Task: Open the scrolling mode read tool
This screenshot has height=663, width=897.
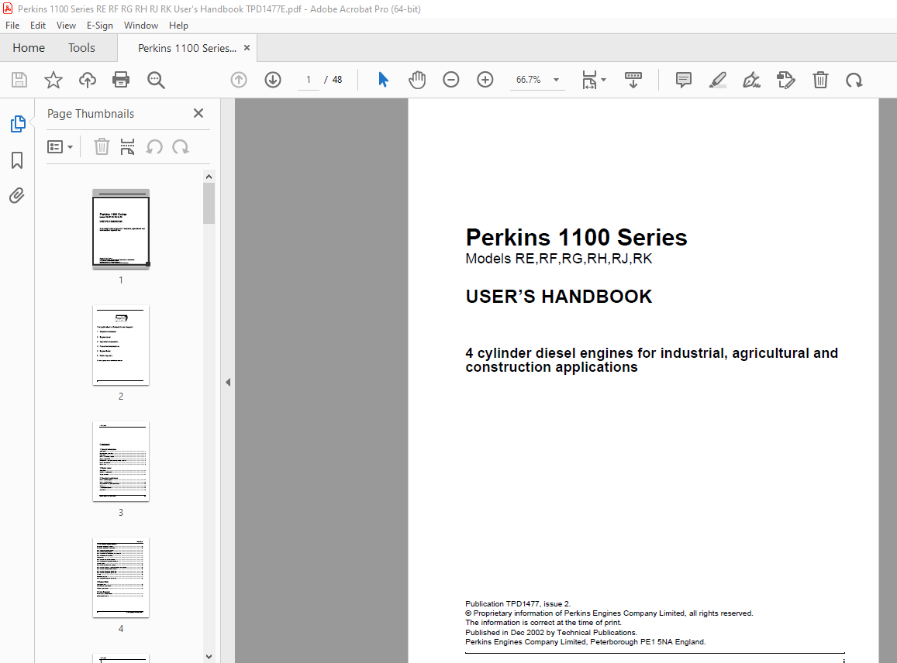Action: [633, 80]
